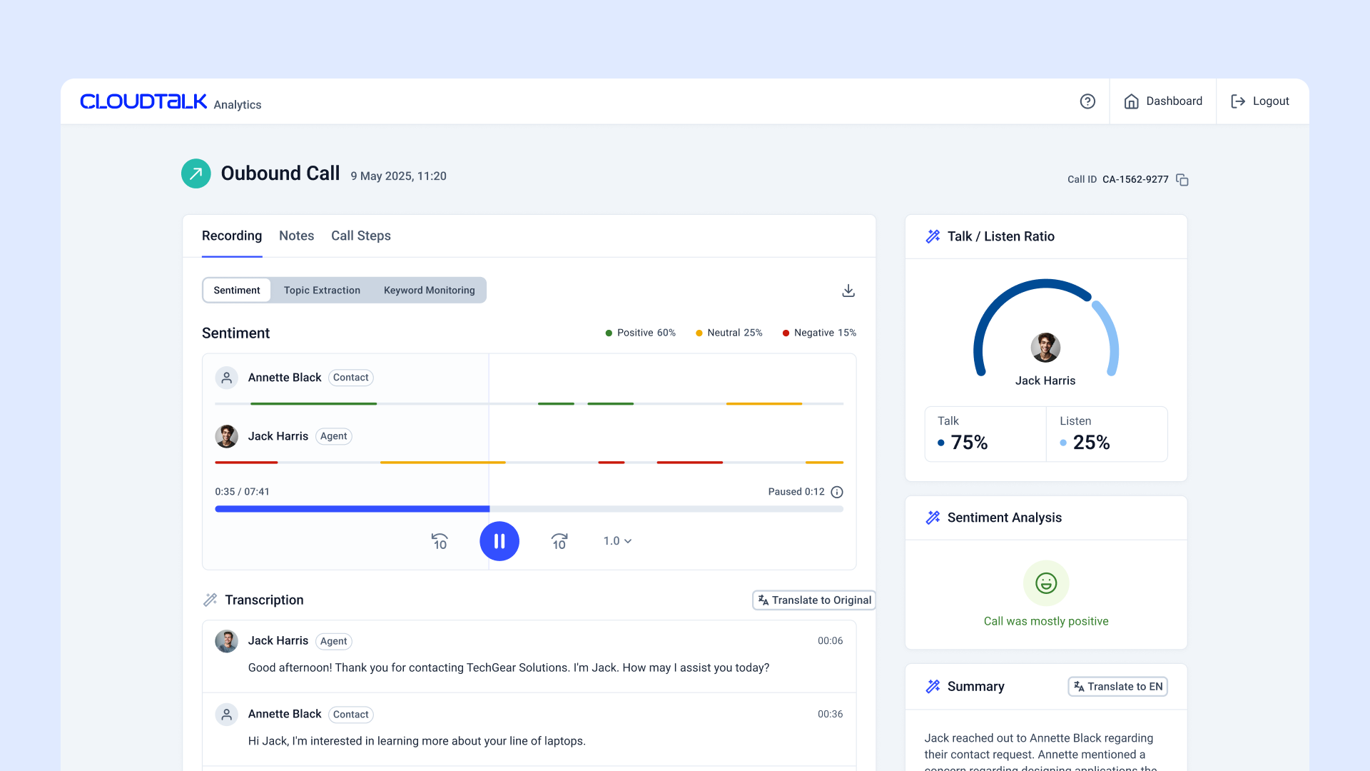Switch to Keyword Monitoring view
This screenshot has height=771, width=1370.
tap(429, 291)
